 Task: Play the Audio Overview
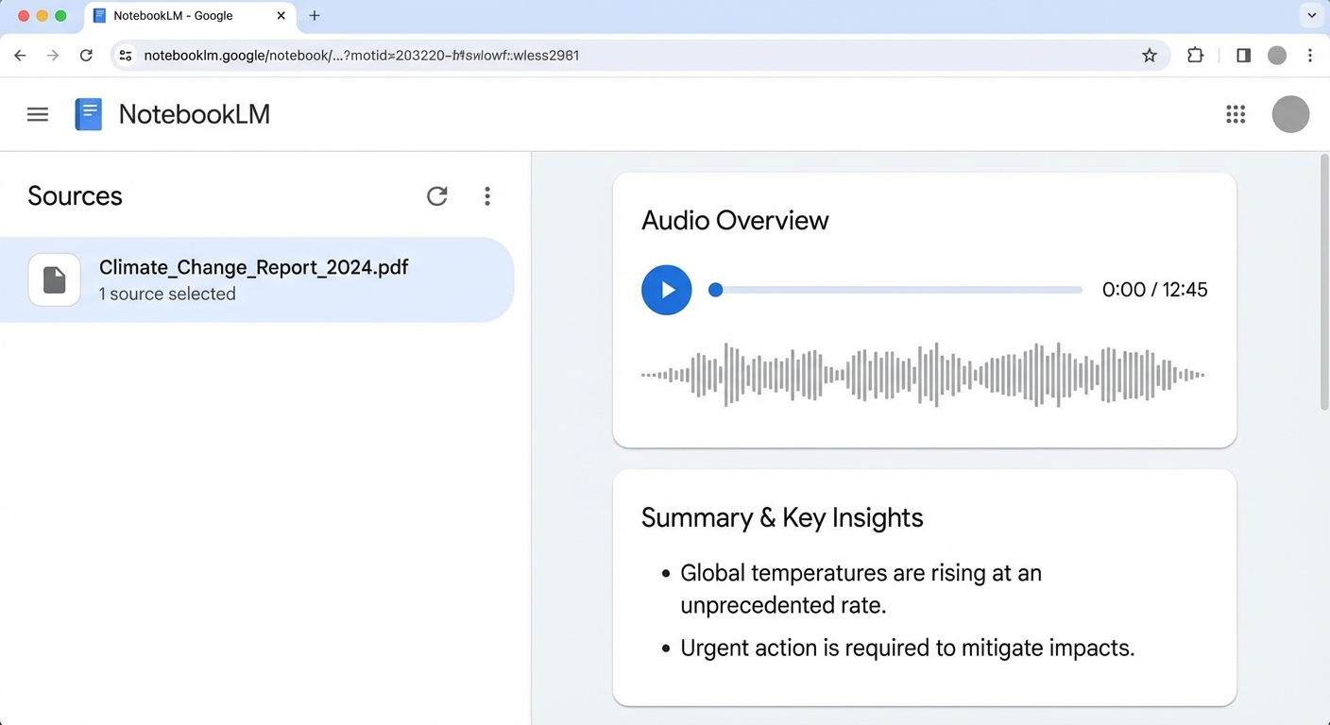667,290
